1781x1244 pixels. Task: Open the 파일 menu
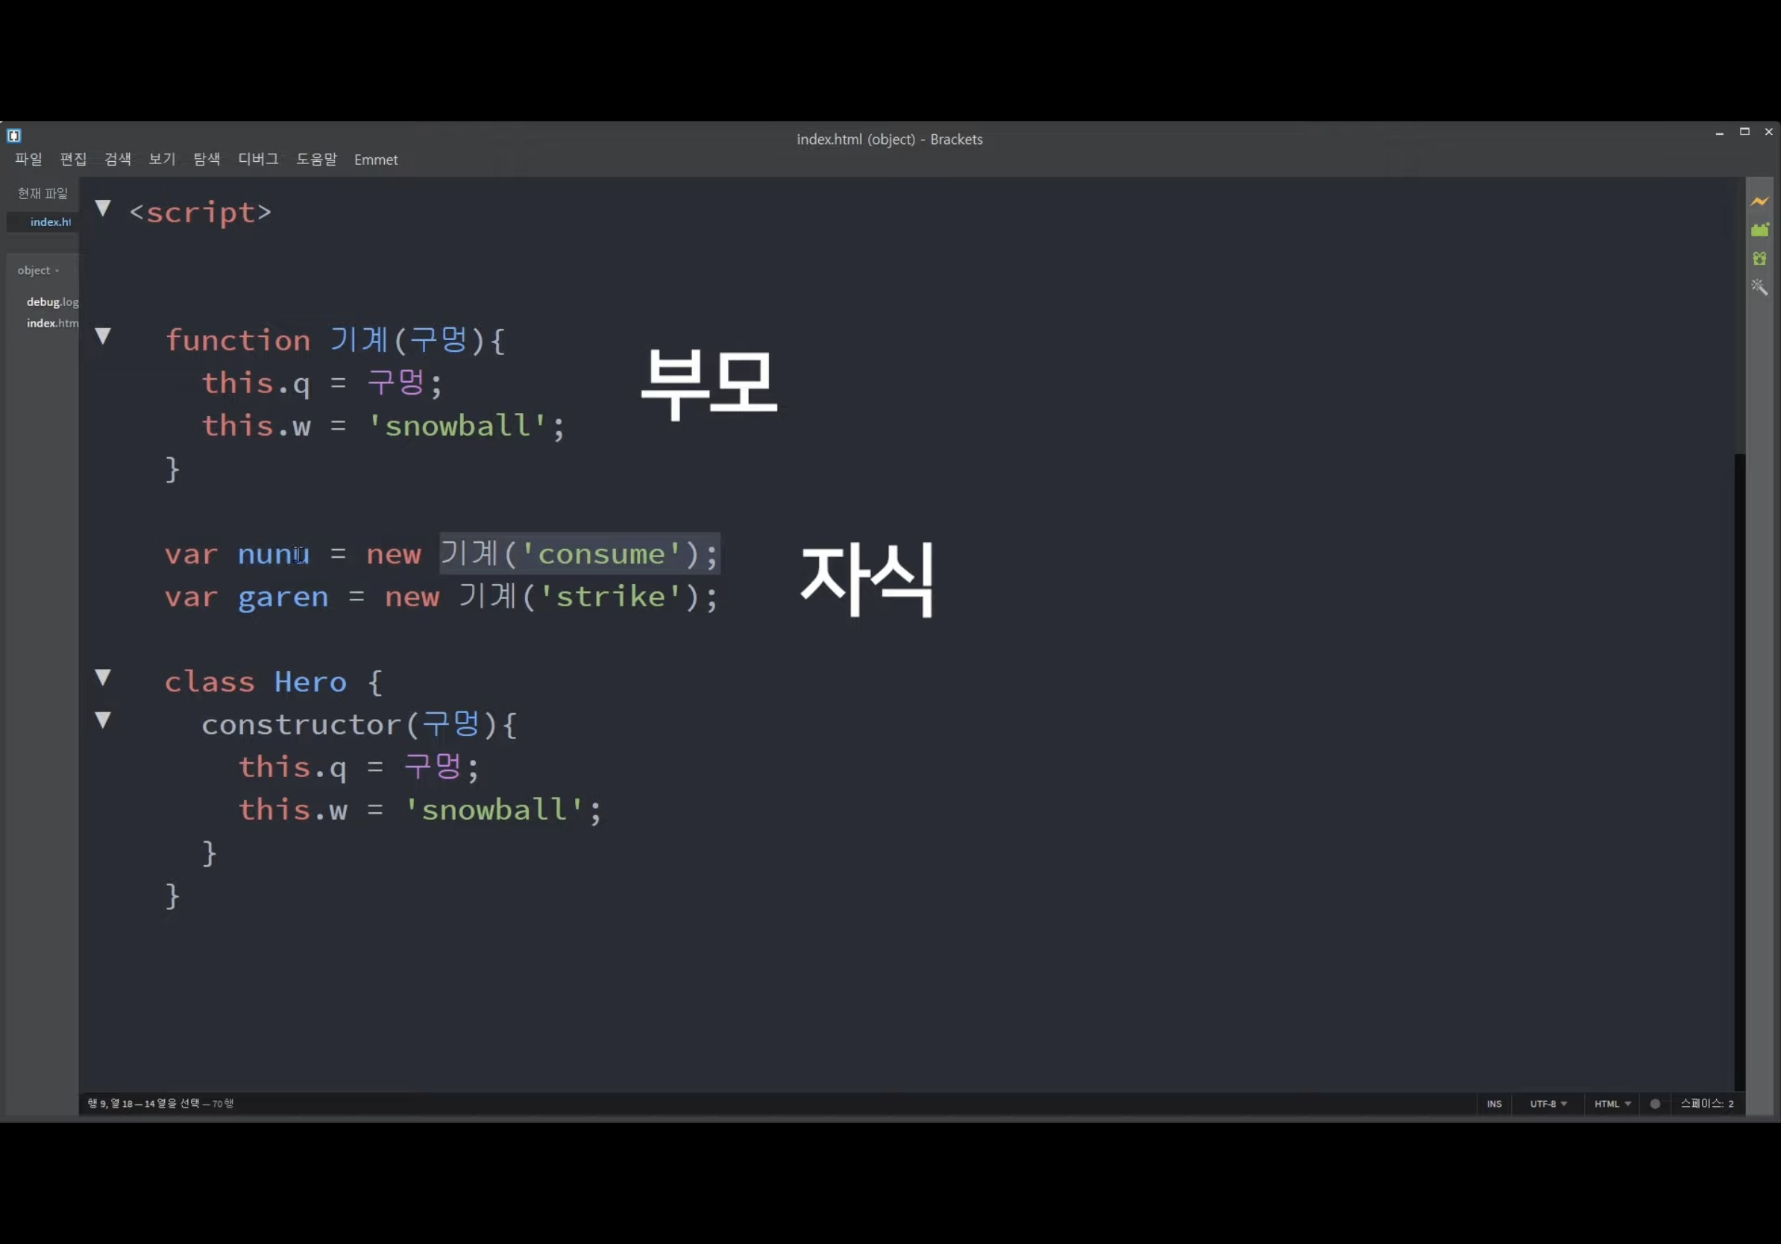point(28,159)
